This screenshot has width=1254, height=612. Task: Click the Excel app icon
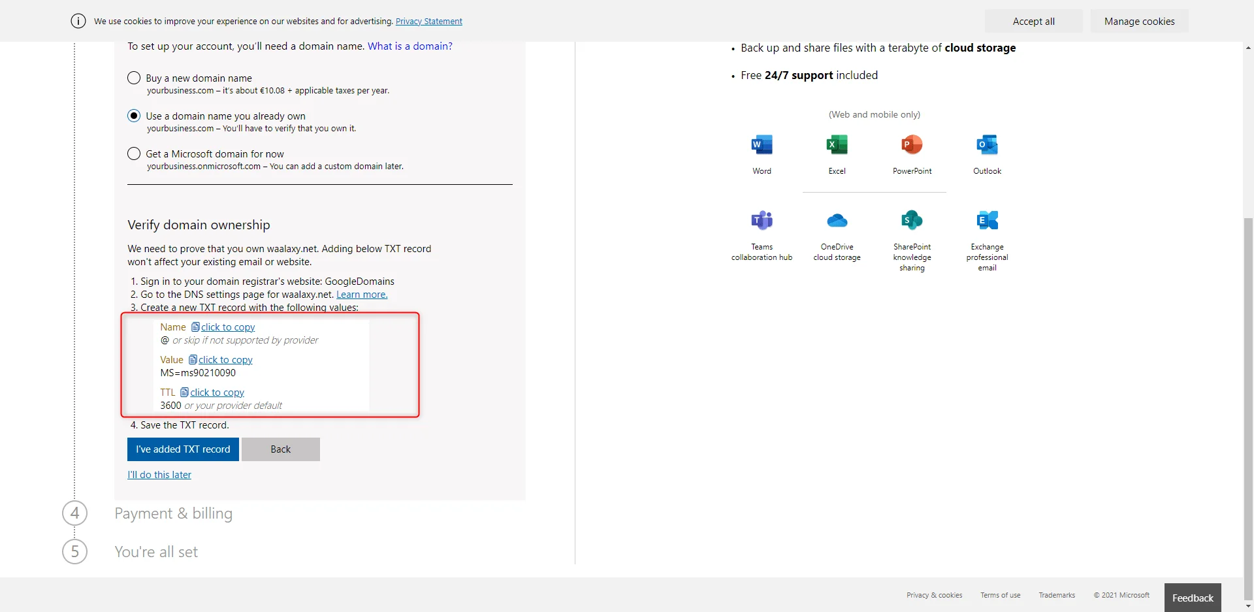coord(837,145)
